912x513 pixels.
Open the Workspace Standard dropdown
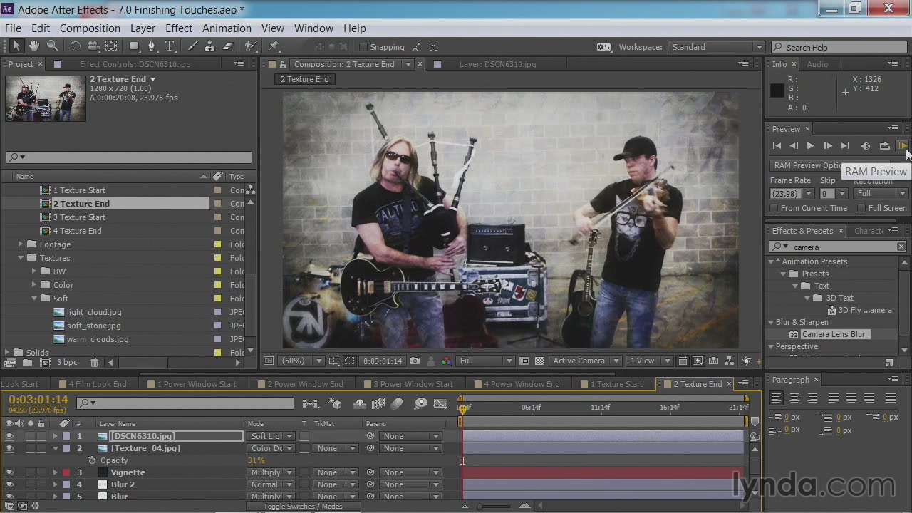pos(716,47)
